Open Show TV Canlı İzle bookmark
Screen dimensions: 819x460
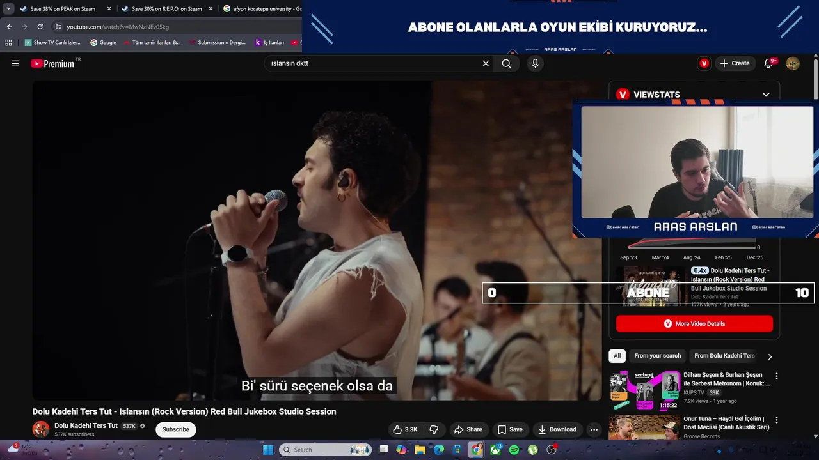pos(52,43)
